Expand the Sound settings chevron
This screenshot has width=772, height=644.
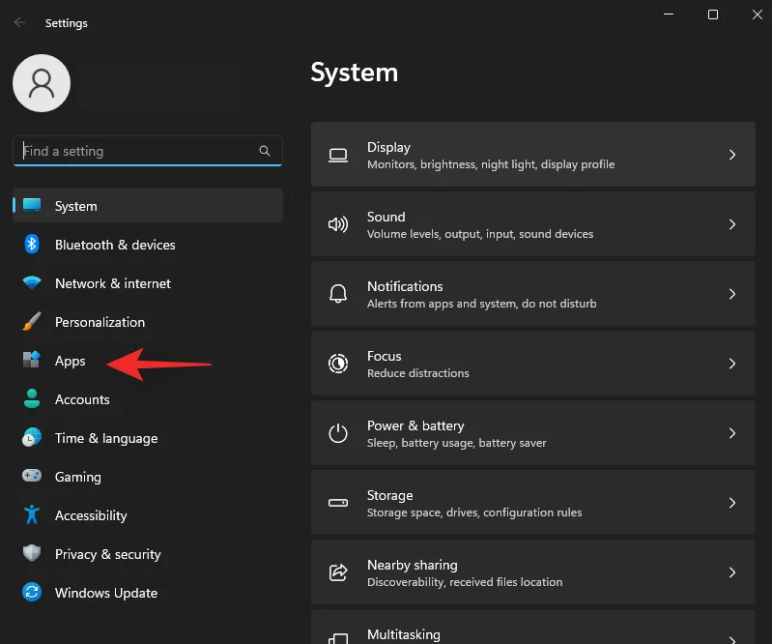coord(732,224)
